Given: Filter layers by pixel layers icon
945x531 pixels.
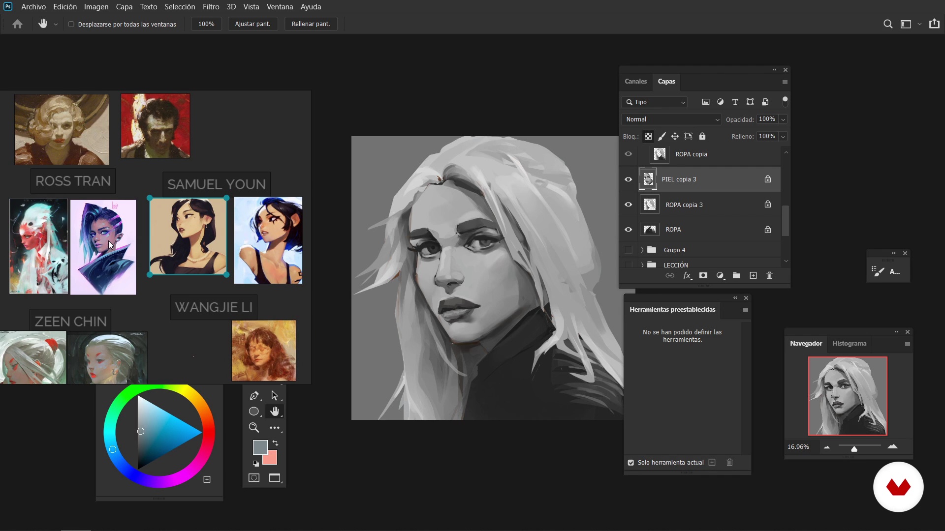Looking at the screenshot, I should click(706, 102).
